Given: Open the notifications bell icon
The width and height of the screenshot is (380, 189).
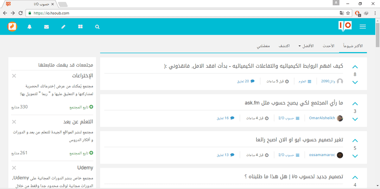Looking at the screenshot, I should pyautogui.click(x=29, y=27).
